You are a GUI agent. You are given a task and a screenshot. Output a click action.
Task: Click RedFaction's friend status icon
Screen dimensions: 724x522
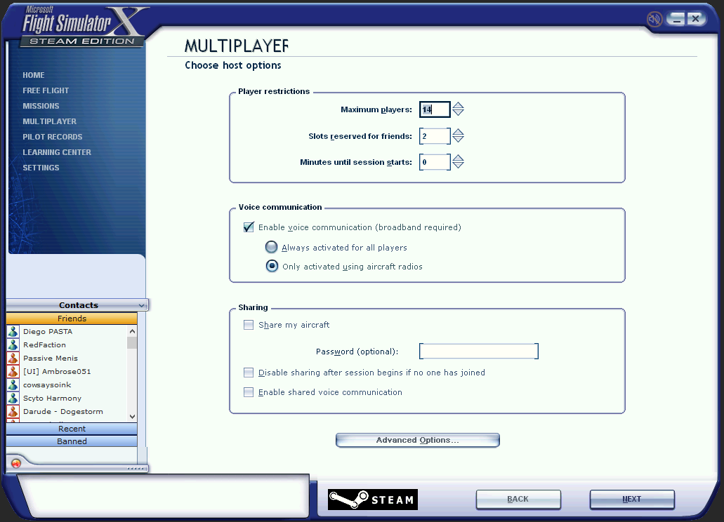(x=13, y=345)
